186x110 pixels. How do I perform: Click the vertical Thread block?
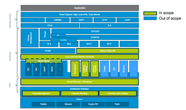[45, 34]
